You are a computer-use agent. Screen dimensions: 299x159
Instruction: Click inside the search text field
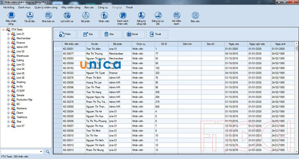click(20, 152)
